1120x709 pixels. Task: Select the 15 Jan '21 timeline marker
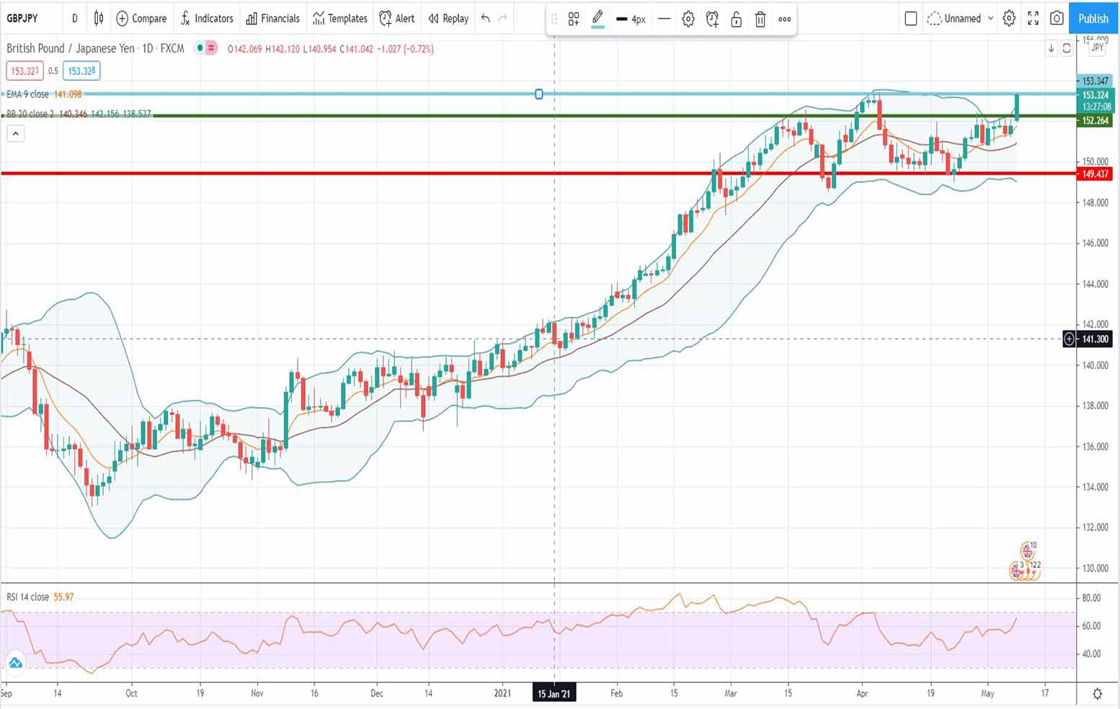pos(554,693)
